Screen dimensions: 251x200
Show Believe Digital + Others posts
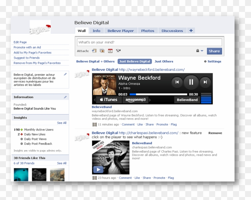(95, 61)
